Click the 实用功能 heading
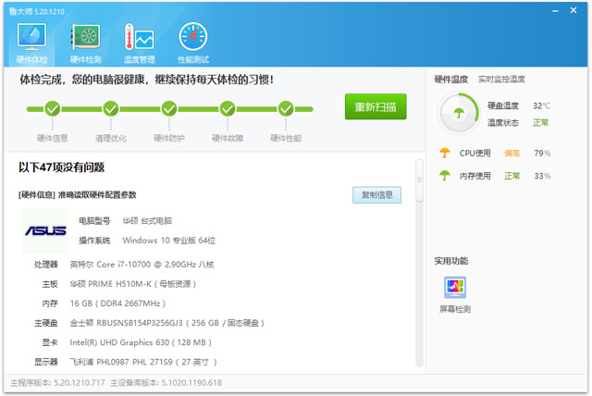 coord(451,261)
